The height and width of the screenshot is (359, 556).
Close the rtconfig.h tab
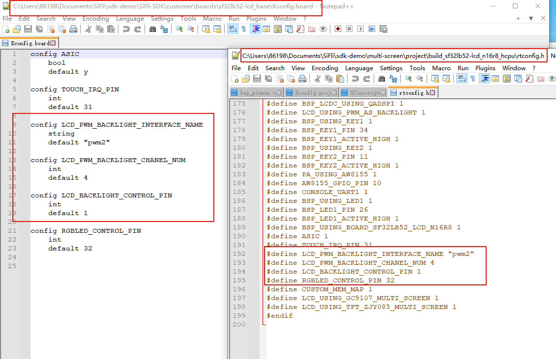pos(432,93)
